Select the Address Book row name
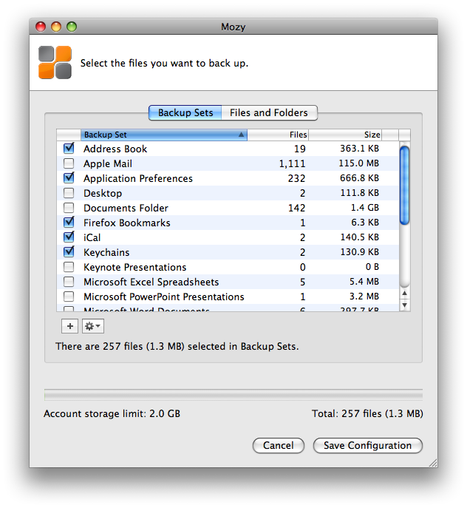 (115, 149)
